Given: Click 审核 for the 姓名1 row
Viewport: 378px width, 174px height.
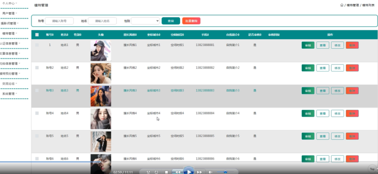Looking at the screenshot, I should (x=308, y=45).
